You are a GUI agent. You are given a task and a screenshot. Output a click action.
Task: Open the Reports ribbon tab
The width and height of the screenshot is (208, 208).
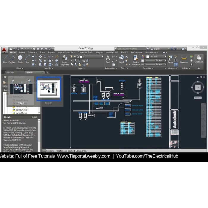tap(51, 53)
